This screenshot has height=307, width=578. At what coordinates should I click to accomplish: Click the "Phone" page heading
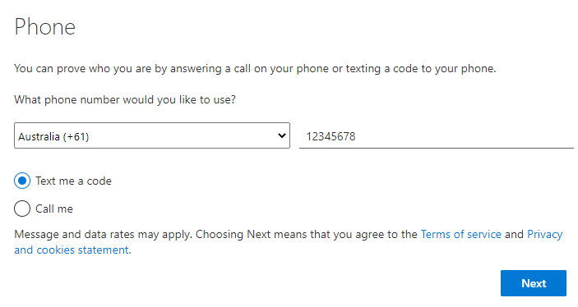45,27
